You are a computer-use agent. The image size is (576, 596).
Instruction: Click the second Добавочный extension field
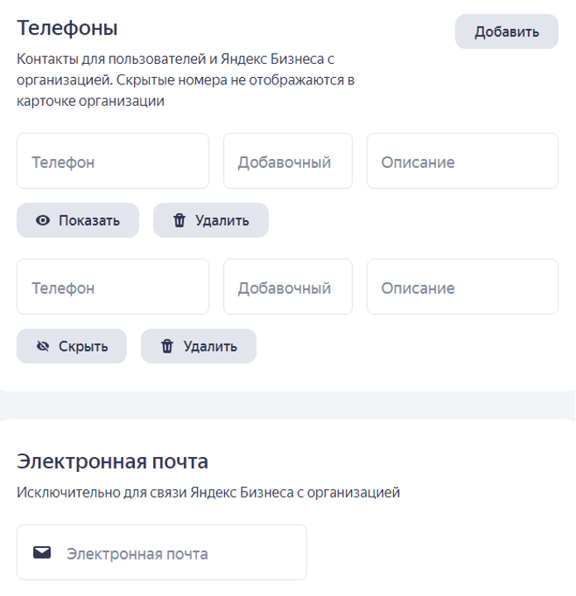point(288,287)
